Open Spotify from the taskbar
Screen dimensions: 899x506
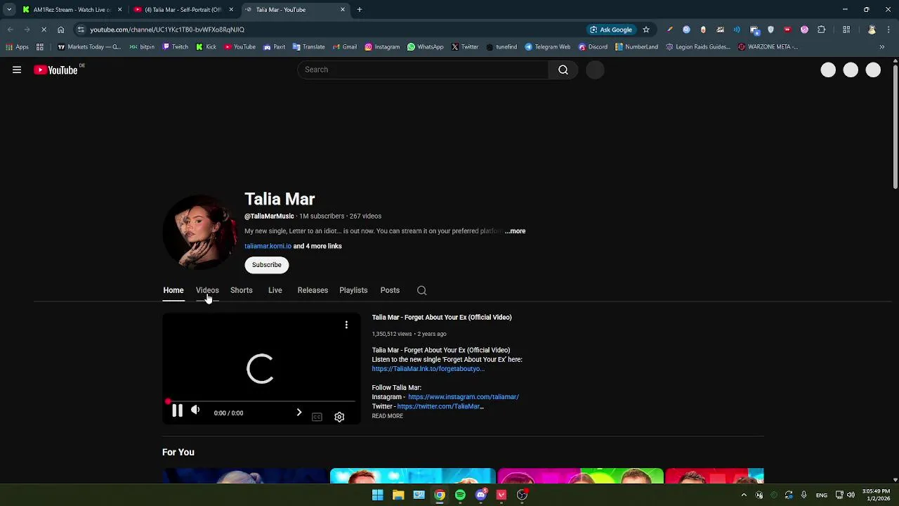[x=460, y=495]
